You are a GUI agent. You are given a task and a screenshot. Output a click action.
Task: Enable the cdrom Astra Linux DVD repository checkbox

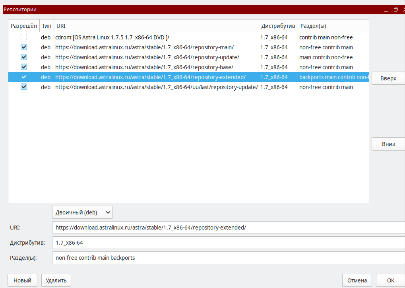24,37
